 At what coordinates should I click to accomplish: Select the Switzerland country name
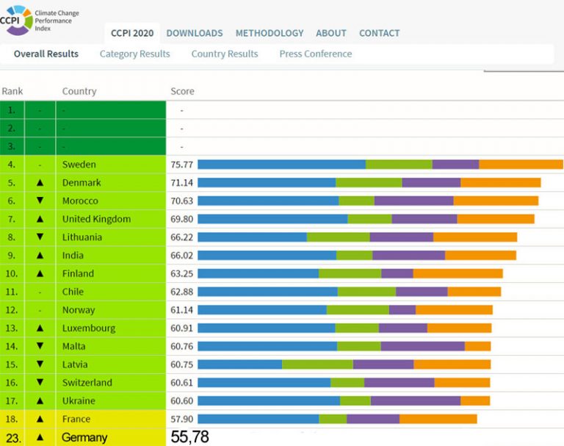(x=87, y=383)
